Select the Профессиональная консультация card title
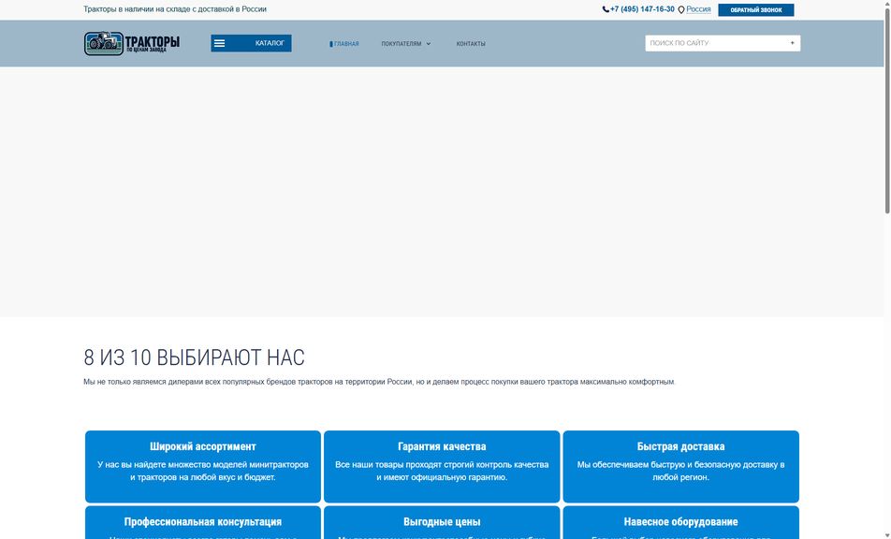The height and width of the screenshot is (539, 891). pyautogui.click(x=203, y=521)
